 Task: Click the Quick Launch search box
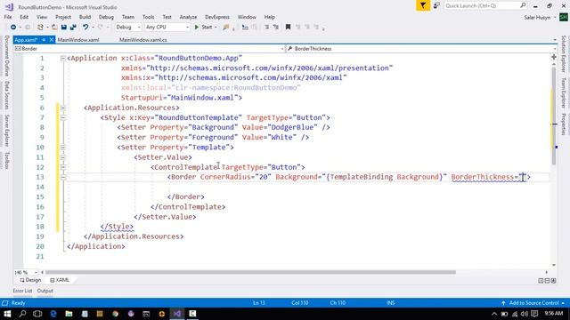tap(485, 5)
